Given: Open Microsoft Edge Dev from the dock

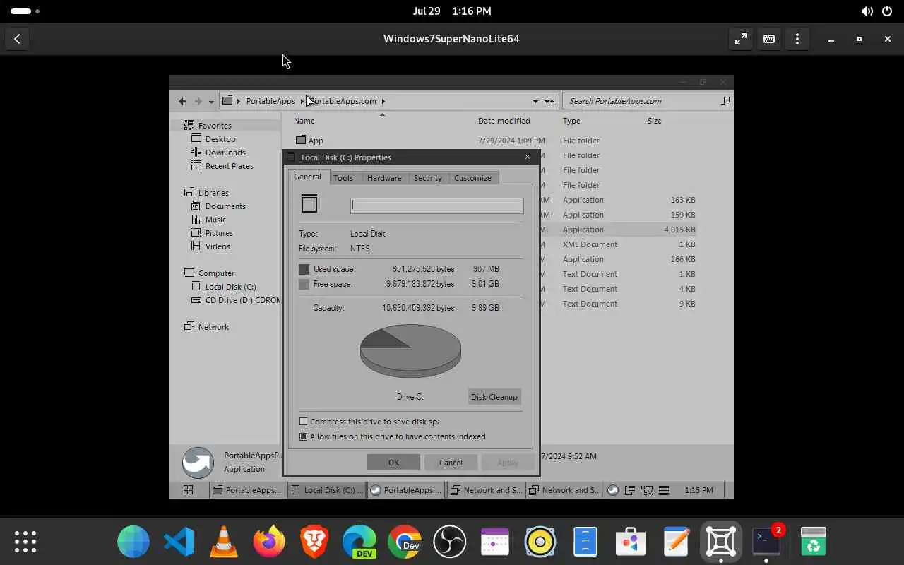Looking at the screenshot, I should pos(359,542).
